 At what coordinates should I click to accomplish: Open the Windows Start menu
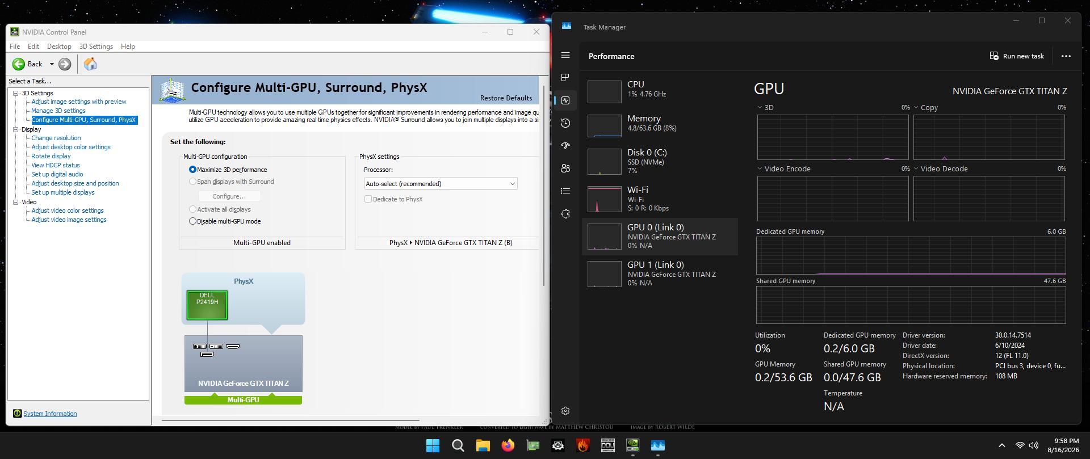tap(433, 445)
